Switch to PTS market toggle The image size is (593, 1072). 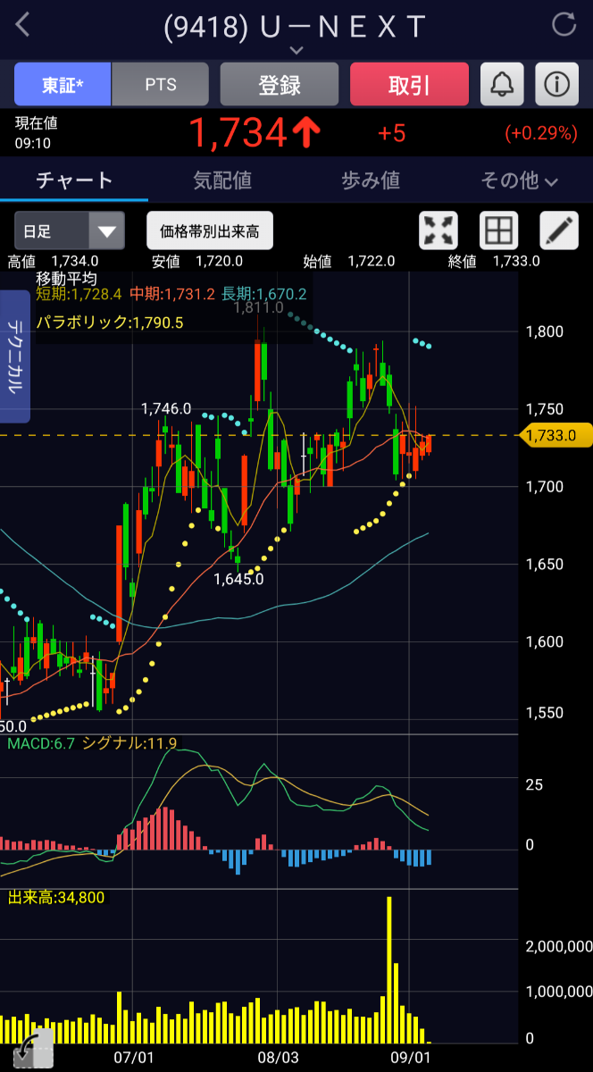pos(161,85)
